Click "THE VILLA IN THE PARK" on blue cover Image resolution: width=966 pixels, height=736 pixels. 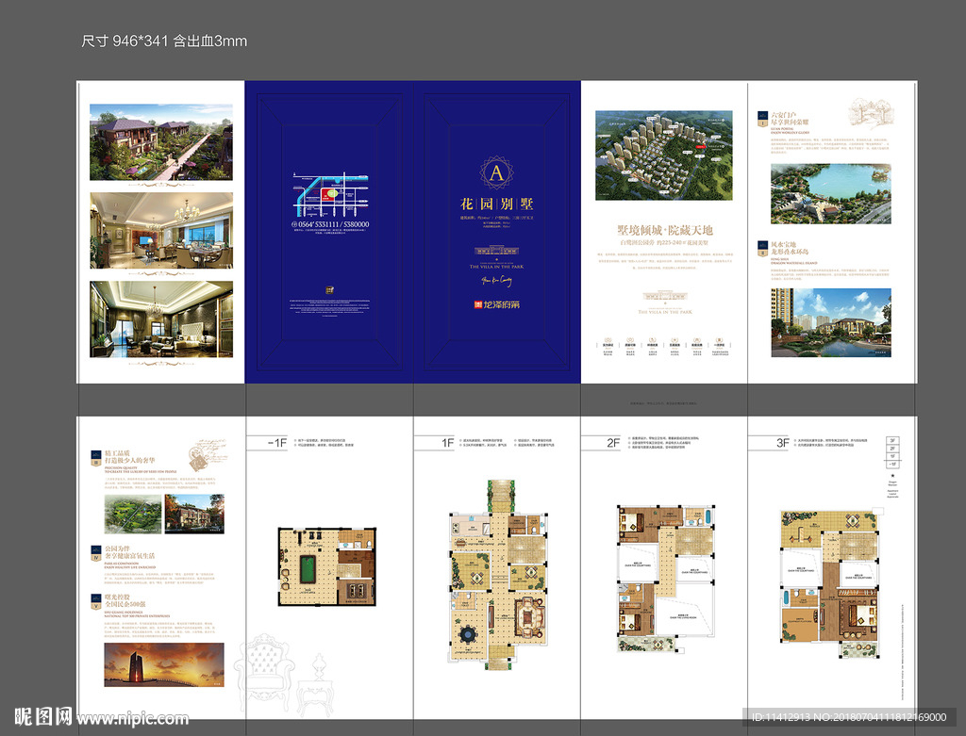click(496, 267)
